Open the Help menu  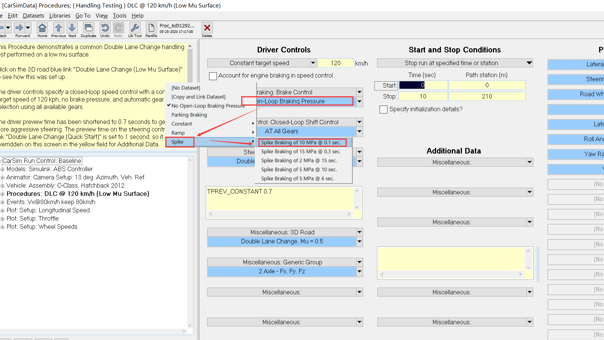tap(138, 16)
